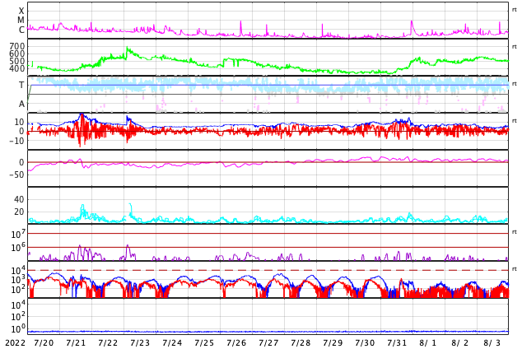Click the T label on the third panel

point(21,85)
